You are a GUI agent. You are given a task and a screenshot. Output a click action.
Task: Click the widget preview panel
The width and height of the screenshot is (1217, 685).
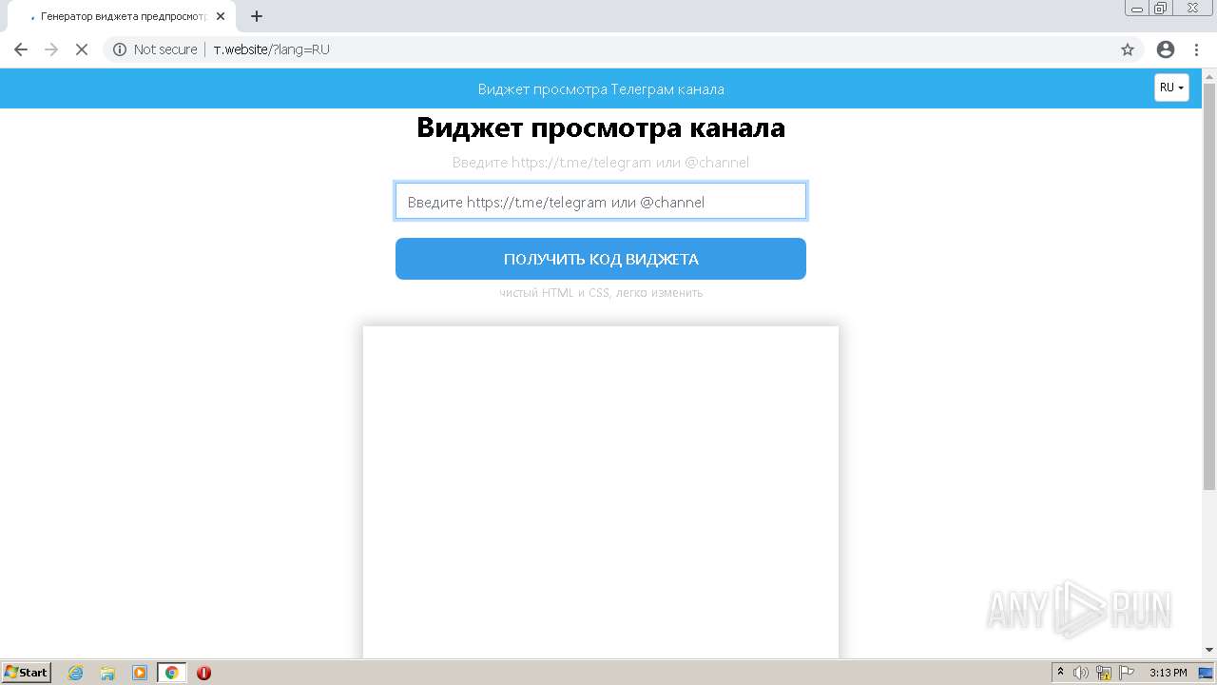601,492
